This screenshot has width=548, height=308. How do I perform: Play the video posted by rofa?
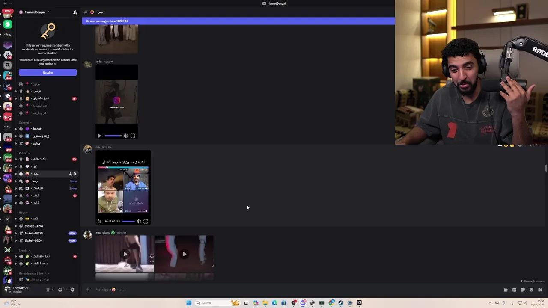[99, 136]
